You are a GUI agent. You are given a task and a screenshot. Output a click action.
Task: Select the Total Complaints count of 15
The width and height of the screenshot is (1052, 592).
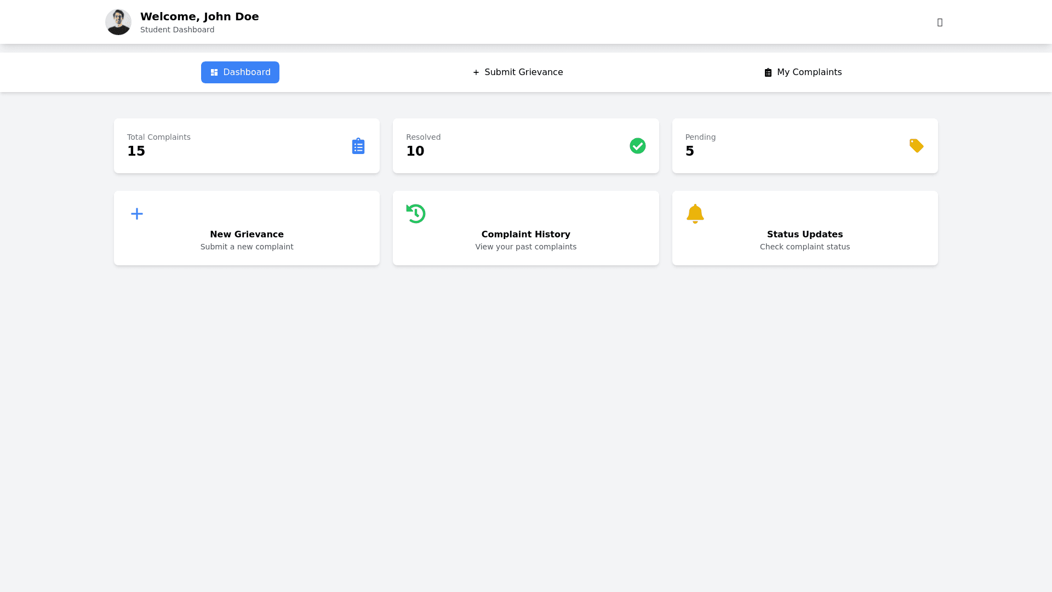(136, 151)
